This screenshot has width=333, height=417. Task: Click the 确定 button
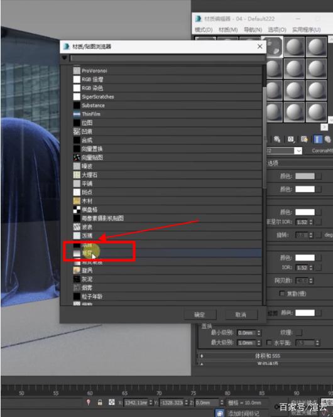tap(200, 315)
